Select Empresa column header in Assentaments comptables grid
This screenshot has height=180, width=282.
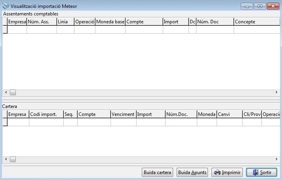(17, 22)
